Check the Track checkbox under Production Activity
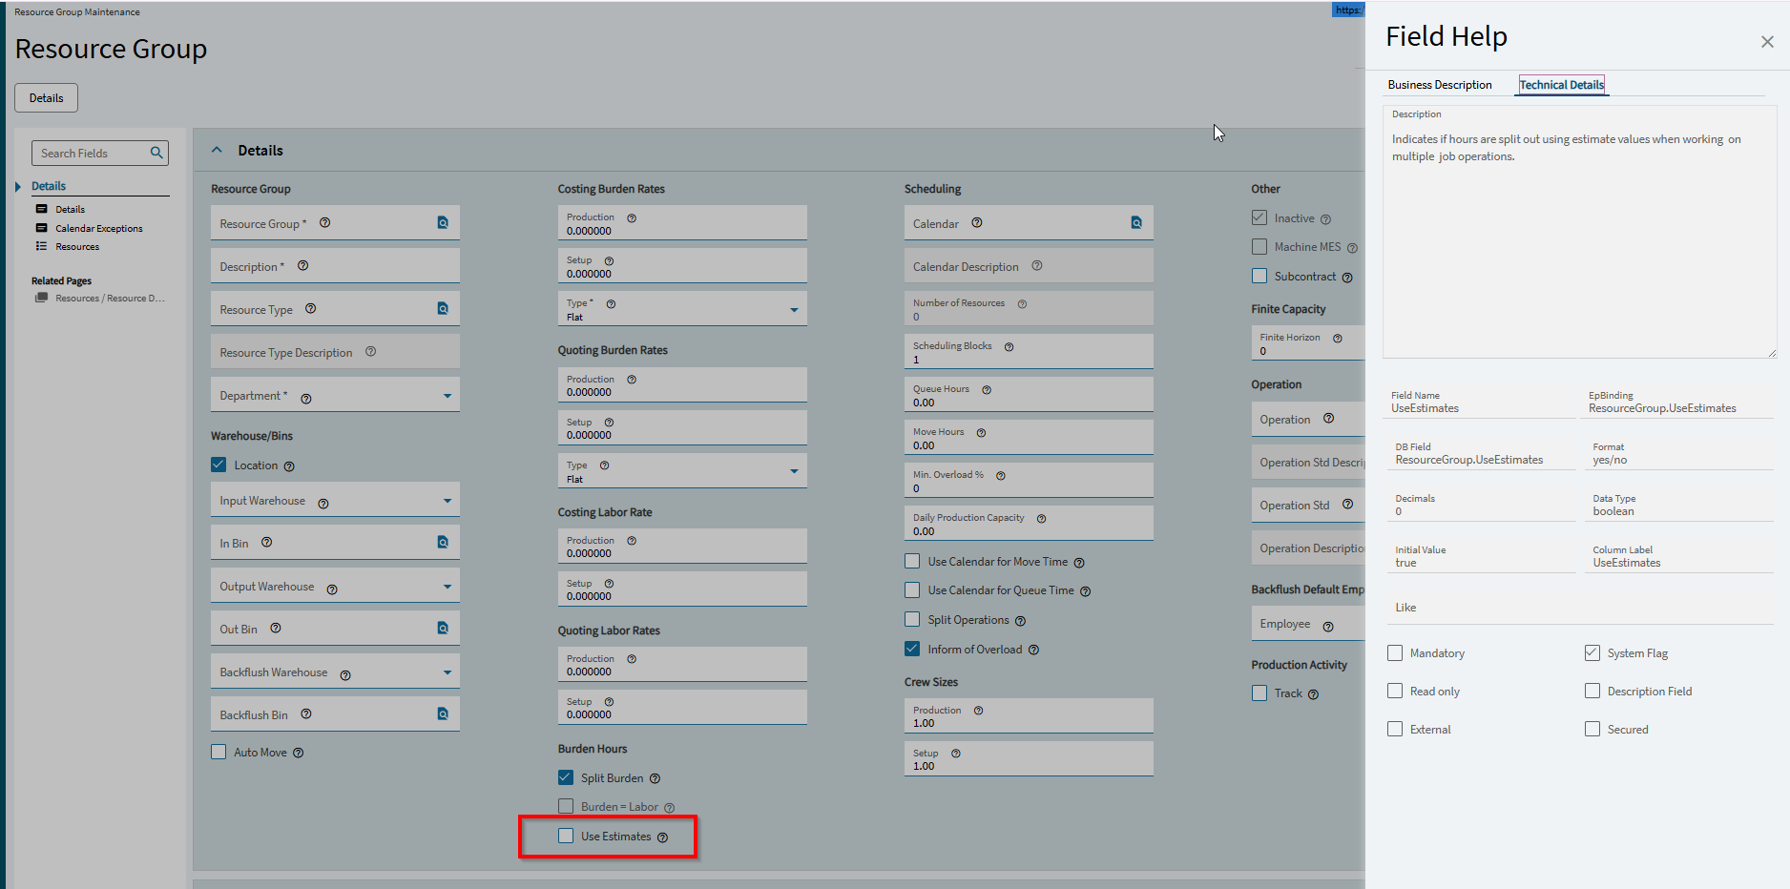1790x889 pixels. (1259, 693)
